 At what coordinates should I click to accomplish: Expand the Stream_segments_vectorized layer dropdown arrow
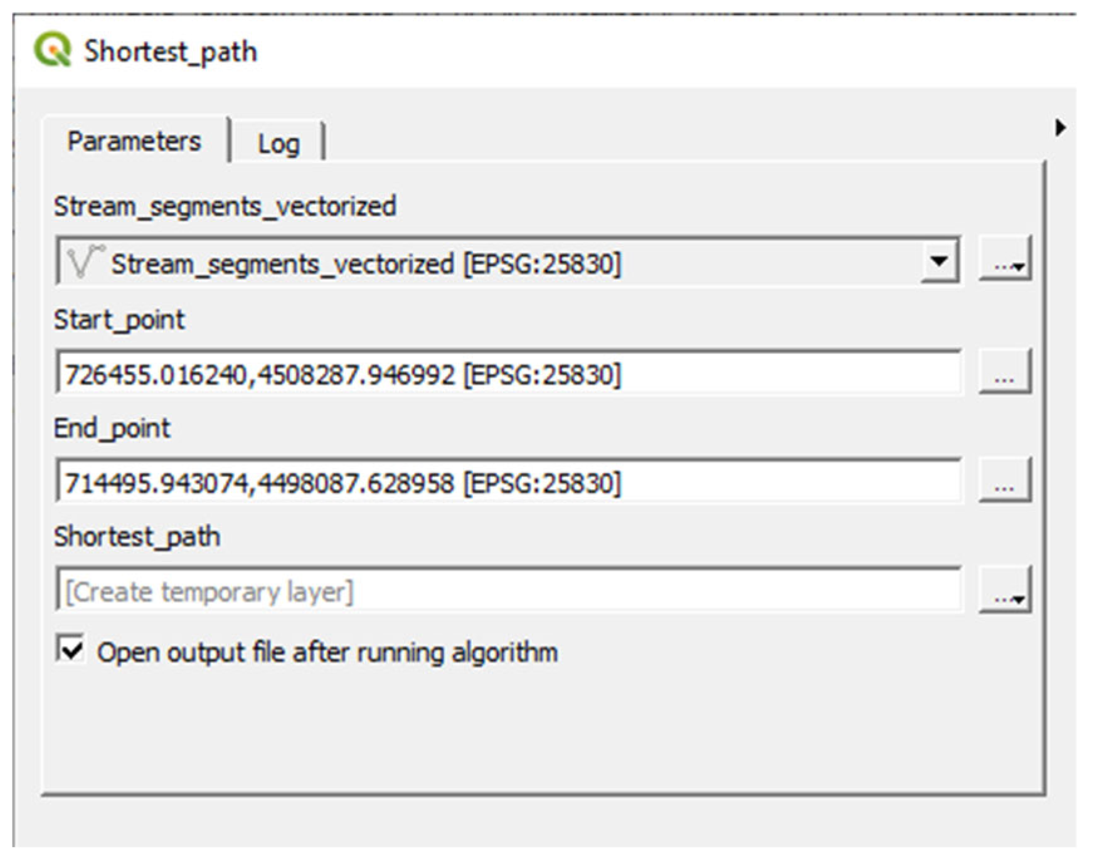click(x=939, y=260)
